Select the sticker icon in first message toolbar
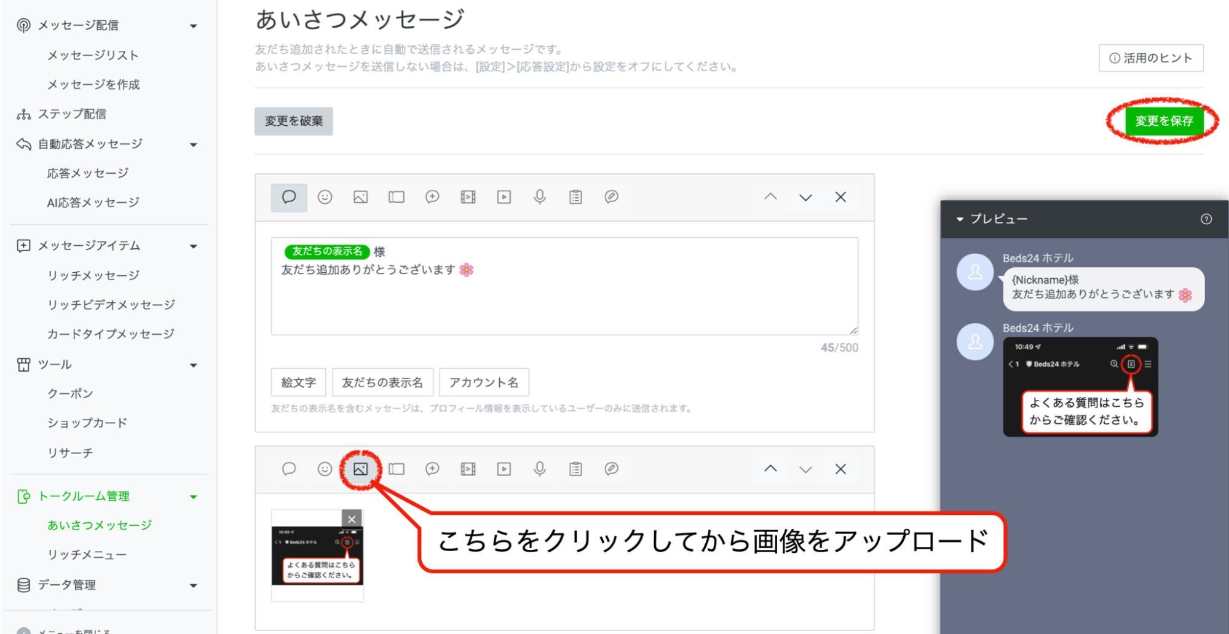The image size is (1229, 634). click(325, 197)
